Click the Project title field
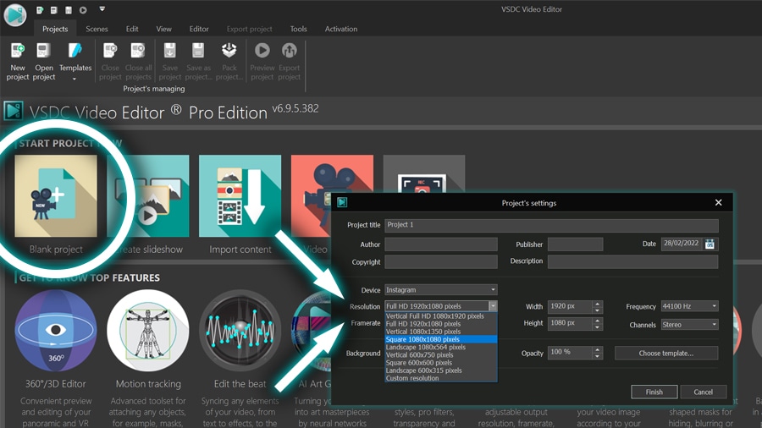The width and height of the screenshot is (762, 428). tap(551, 225)
